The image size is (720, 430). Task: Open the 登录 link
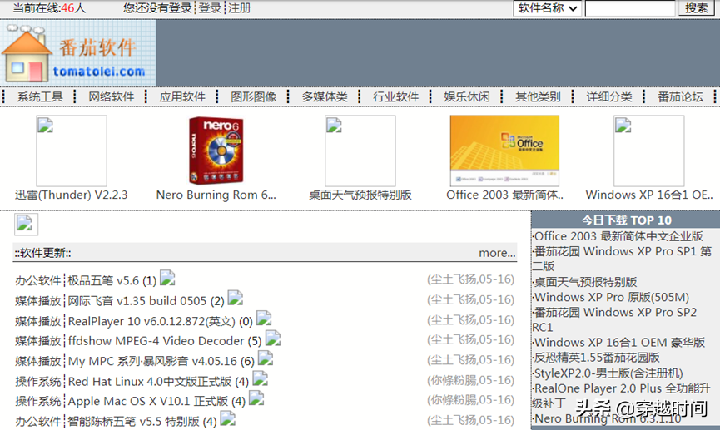tap(210, 8)
